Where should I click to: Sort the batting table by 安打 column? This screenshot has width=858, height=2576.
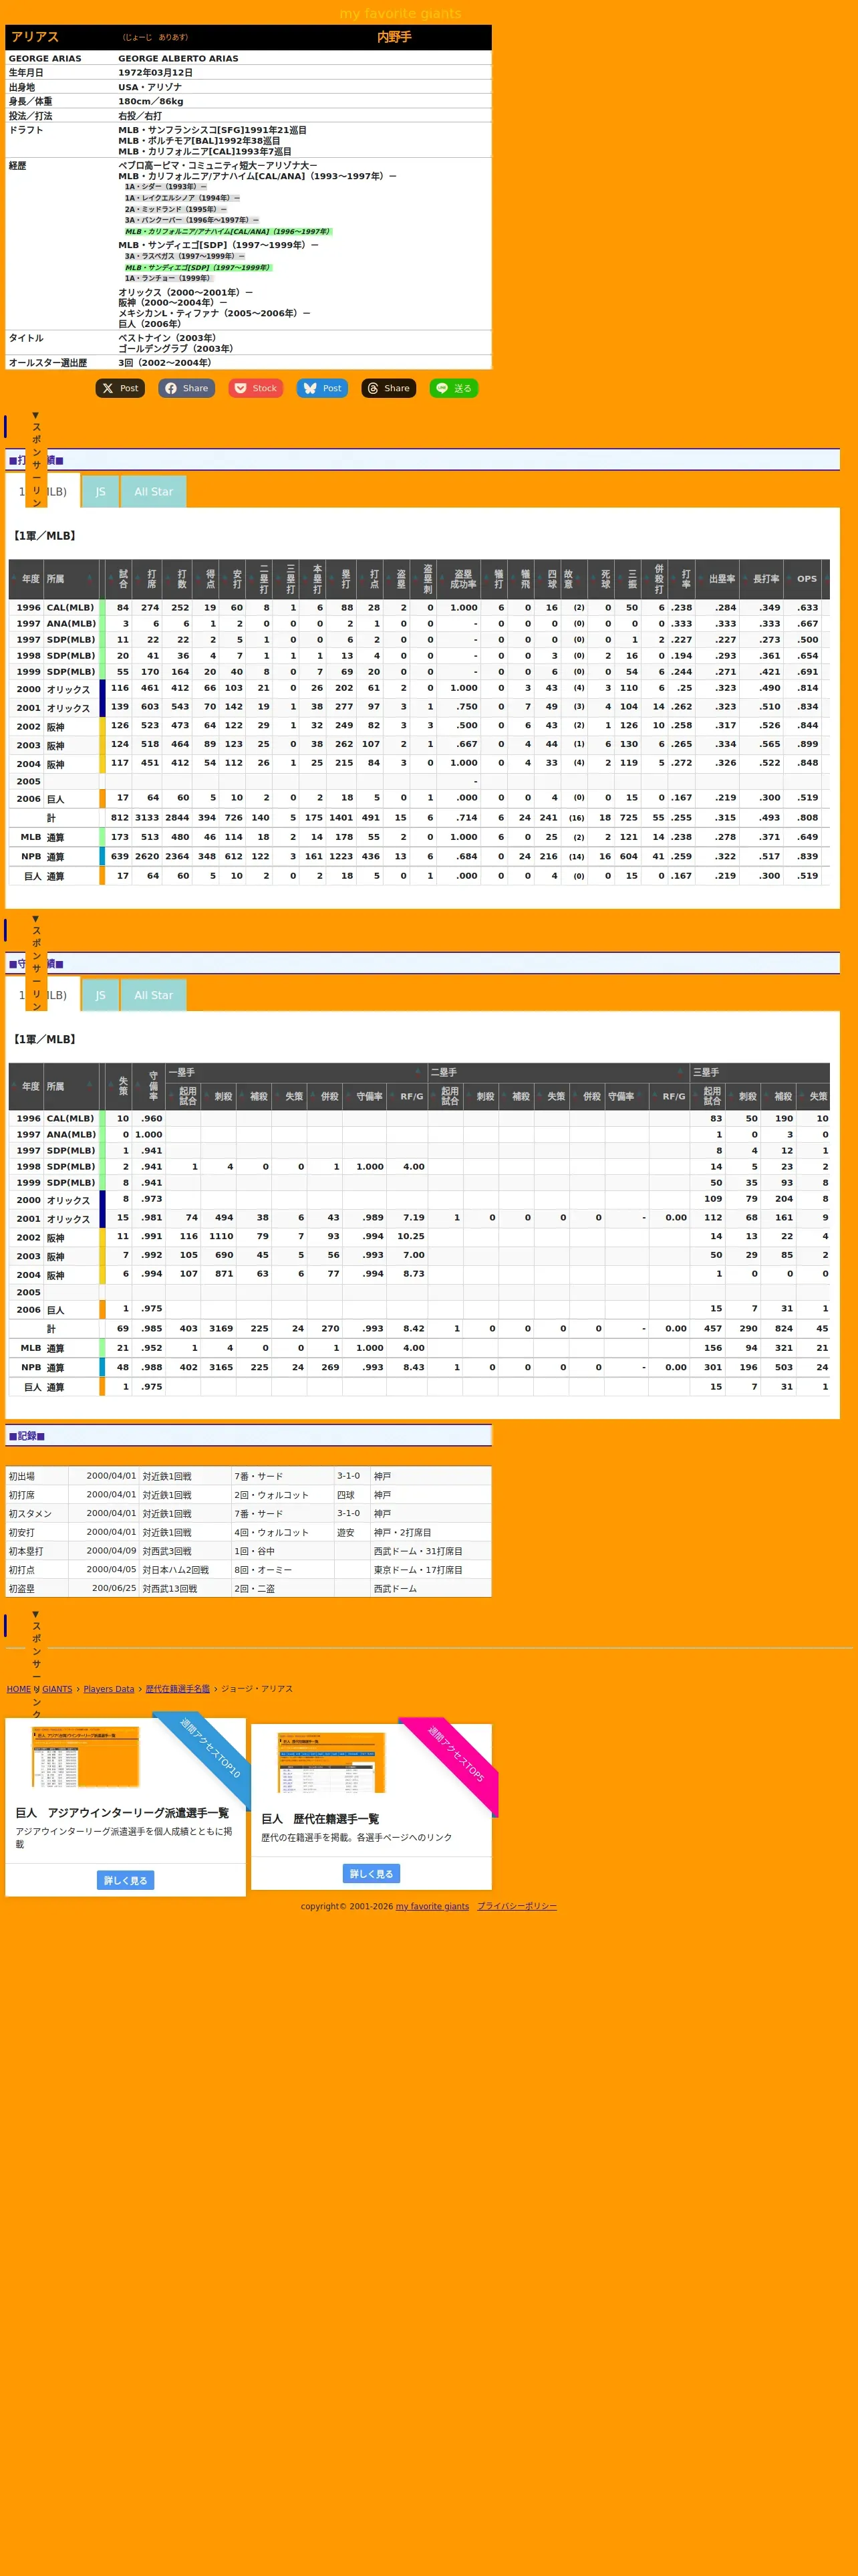pyautogui.click(x=232, y=579)
